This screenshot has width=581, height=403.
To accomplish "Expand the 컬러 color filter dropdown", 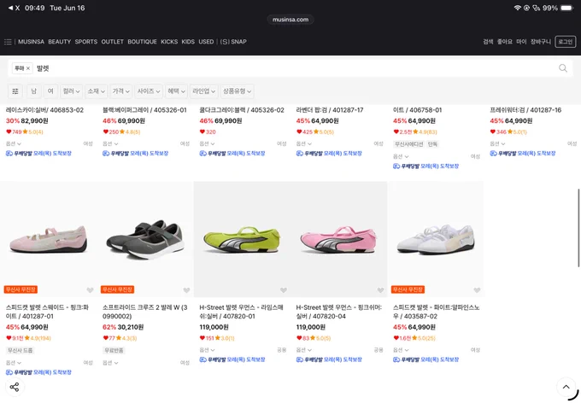I will click(71, 91).
